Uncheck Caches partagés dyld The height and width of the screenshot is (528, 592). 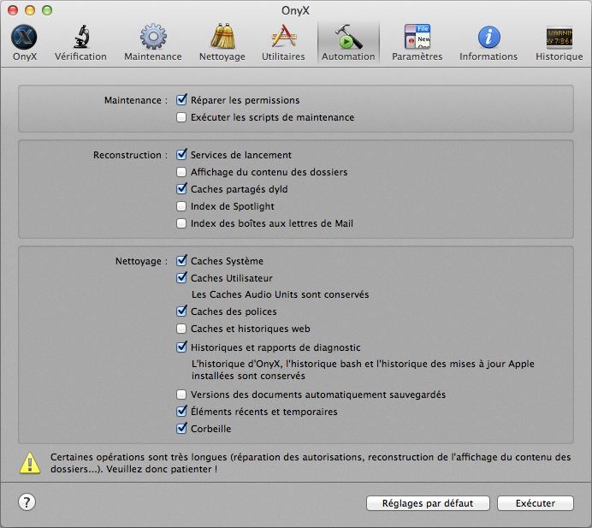coord(181,188)
